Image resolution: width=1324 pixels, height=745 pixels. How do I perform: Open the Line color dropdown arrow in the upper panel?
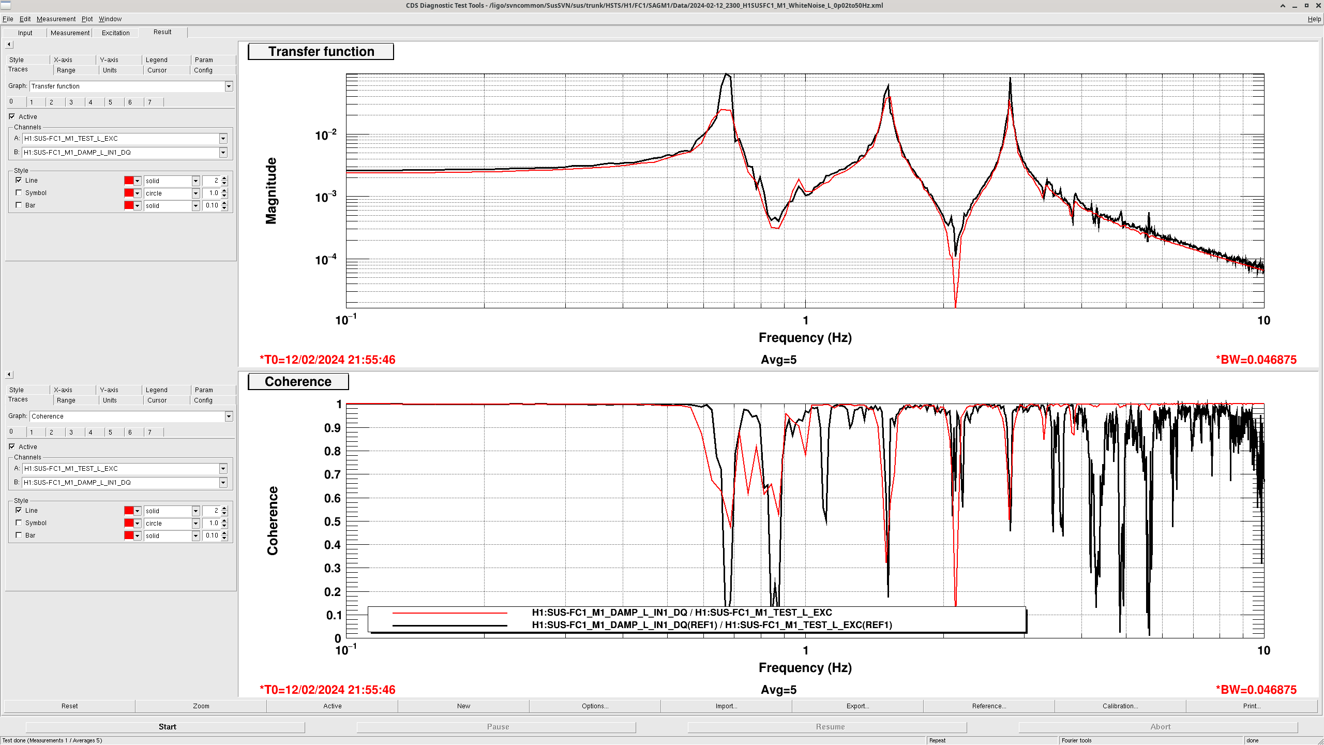(x=138, y=181)
